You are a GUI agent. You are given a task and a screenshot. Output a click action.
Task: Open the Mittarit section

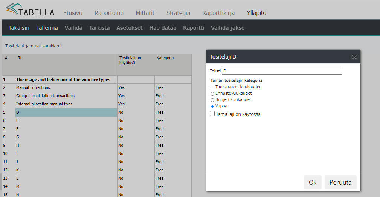tap(145, 13)
